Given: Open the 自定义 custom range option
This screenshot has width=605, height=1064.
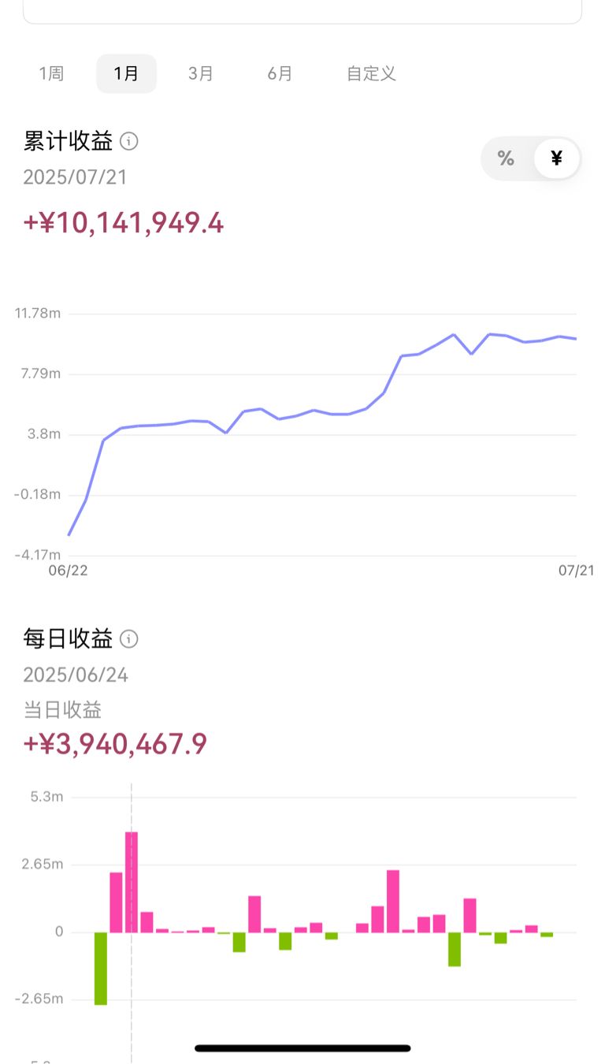Looking at the screenshot, I should 371,74.
